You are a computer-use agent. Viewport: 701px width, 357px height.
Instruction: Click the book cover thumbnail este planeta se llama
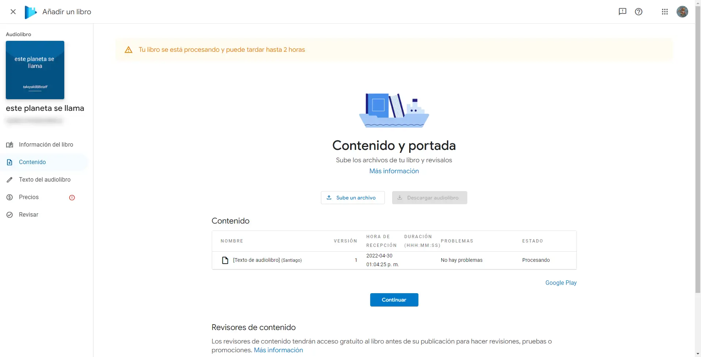35,70
